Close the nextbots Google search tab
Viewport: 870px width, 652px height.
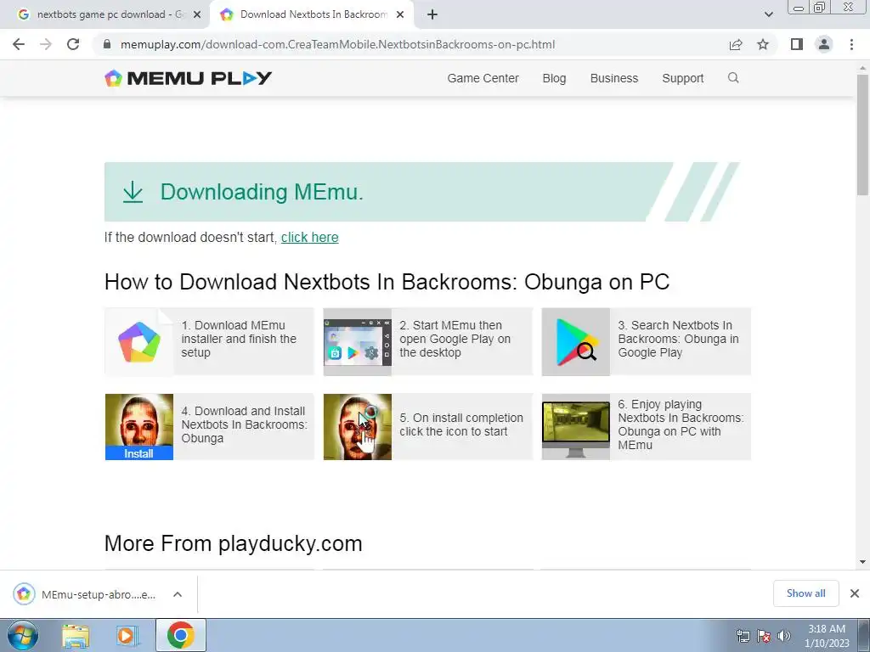click(197, 14)
